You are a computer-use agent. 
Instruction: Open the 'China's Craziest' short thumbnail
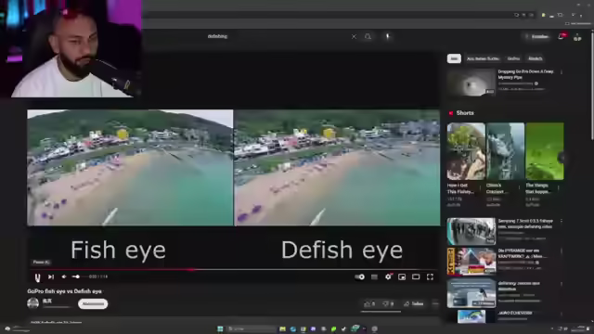point(505,151)
